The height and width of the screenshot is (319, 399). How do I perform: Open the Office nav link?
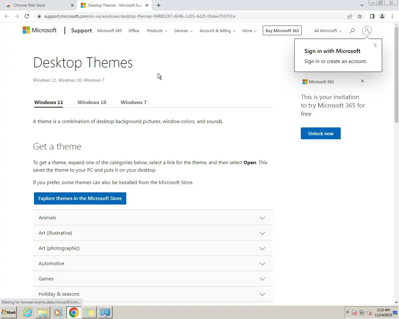coord(134,31)
